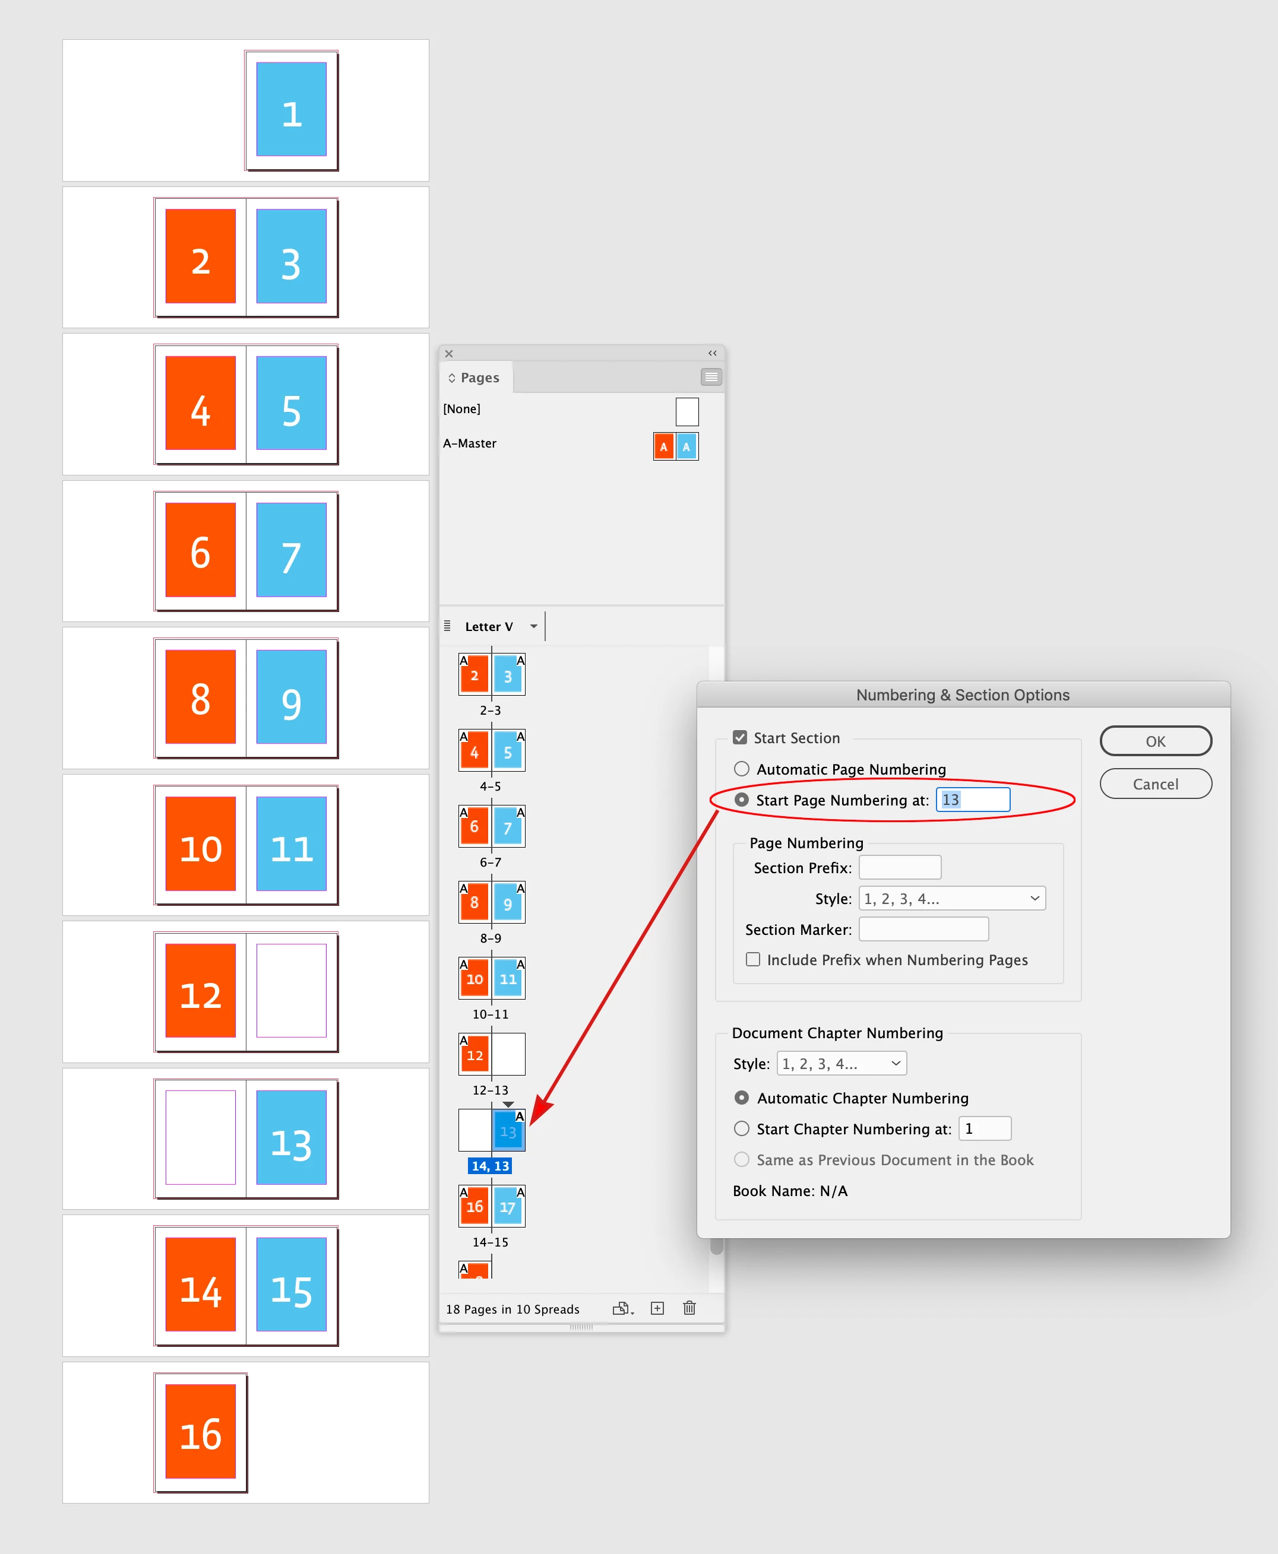1278x1554 pixels.
Task: Click the Create New Page icon
Action: tap(657, 1308)
